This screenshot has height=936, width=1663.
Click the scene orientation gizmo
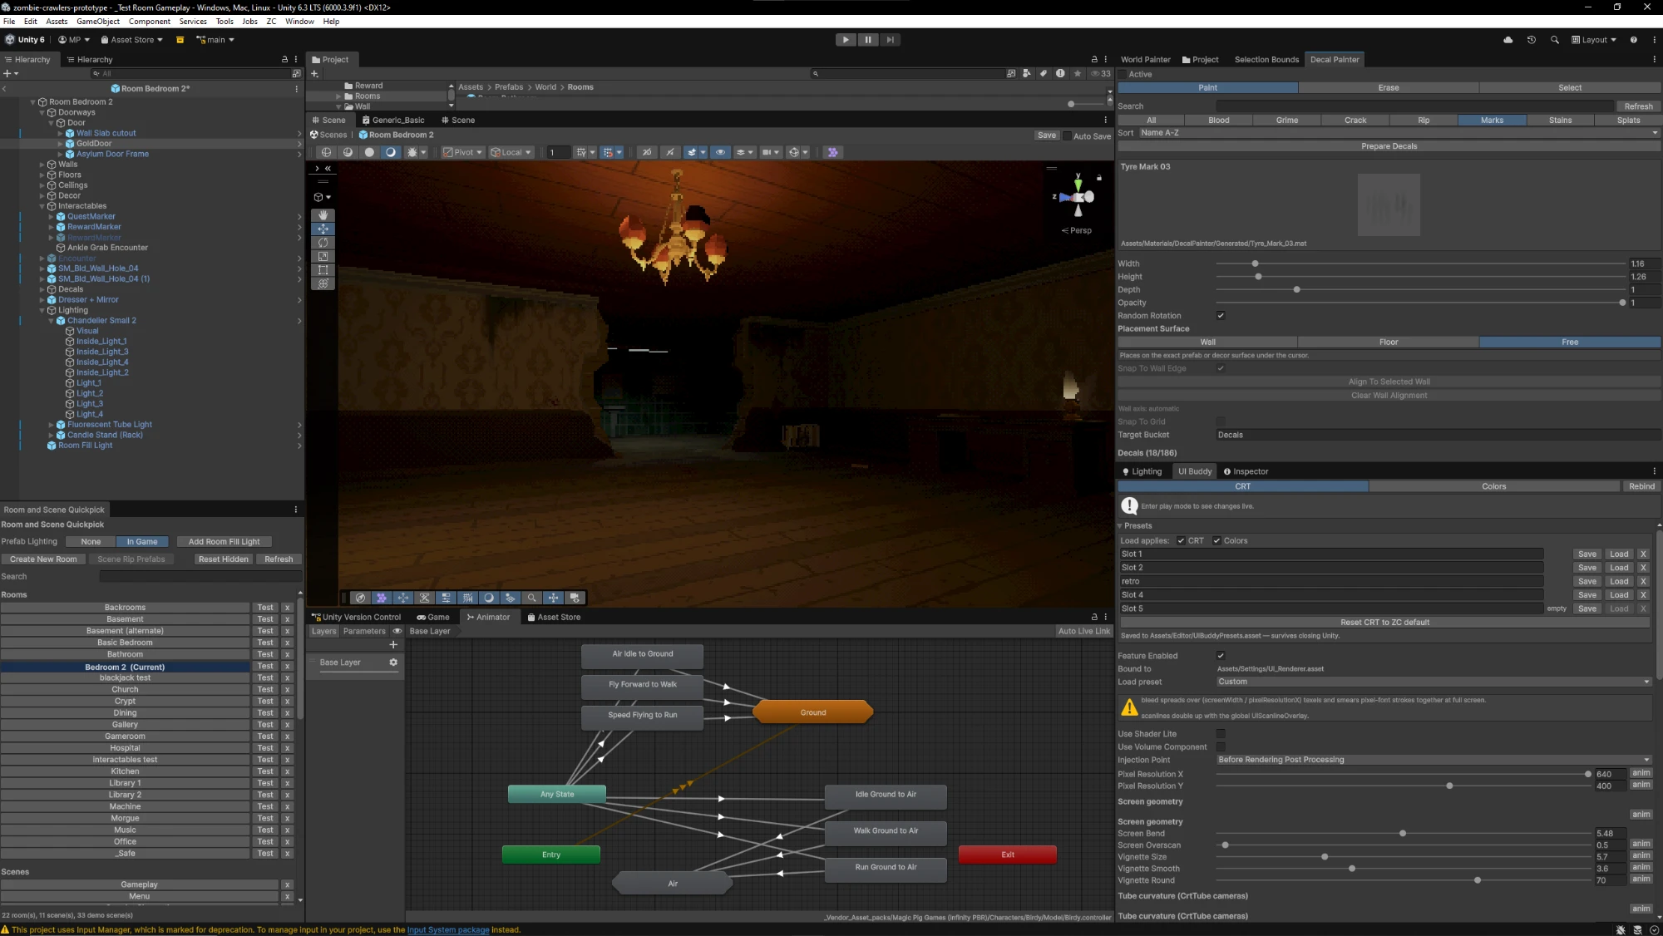(x=1078, y=197)
